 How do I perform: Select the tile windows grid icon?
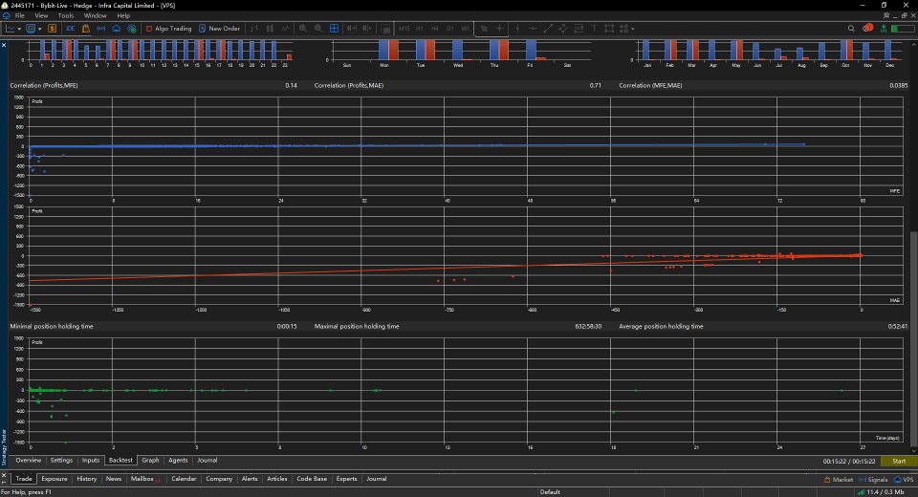334,28
